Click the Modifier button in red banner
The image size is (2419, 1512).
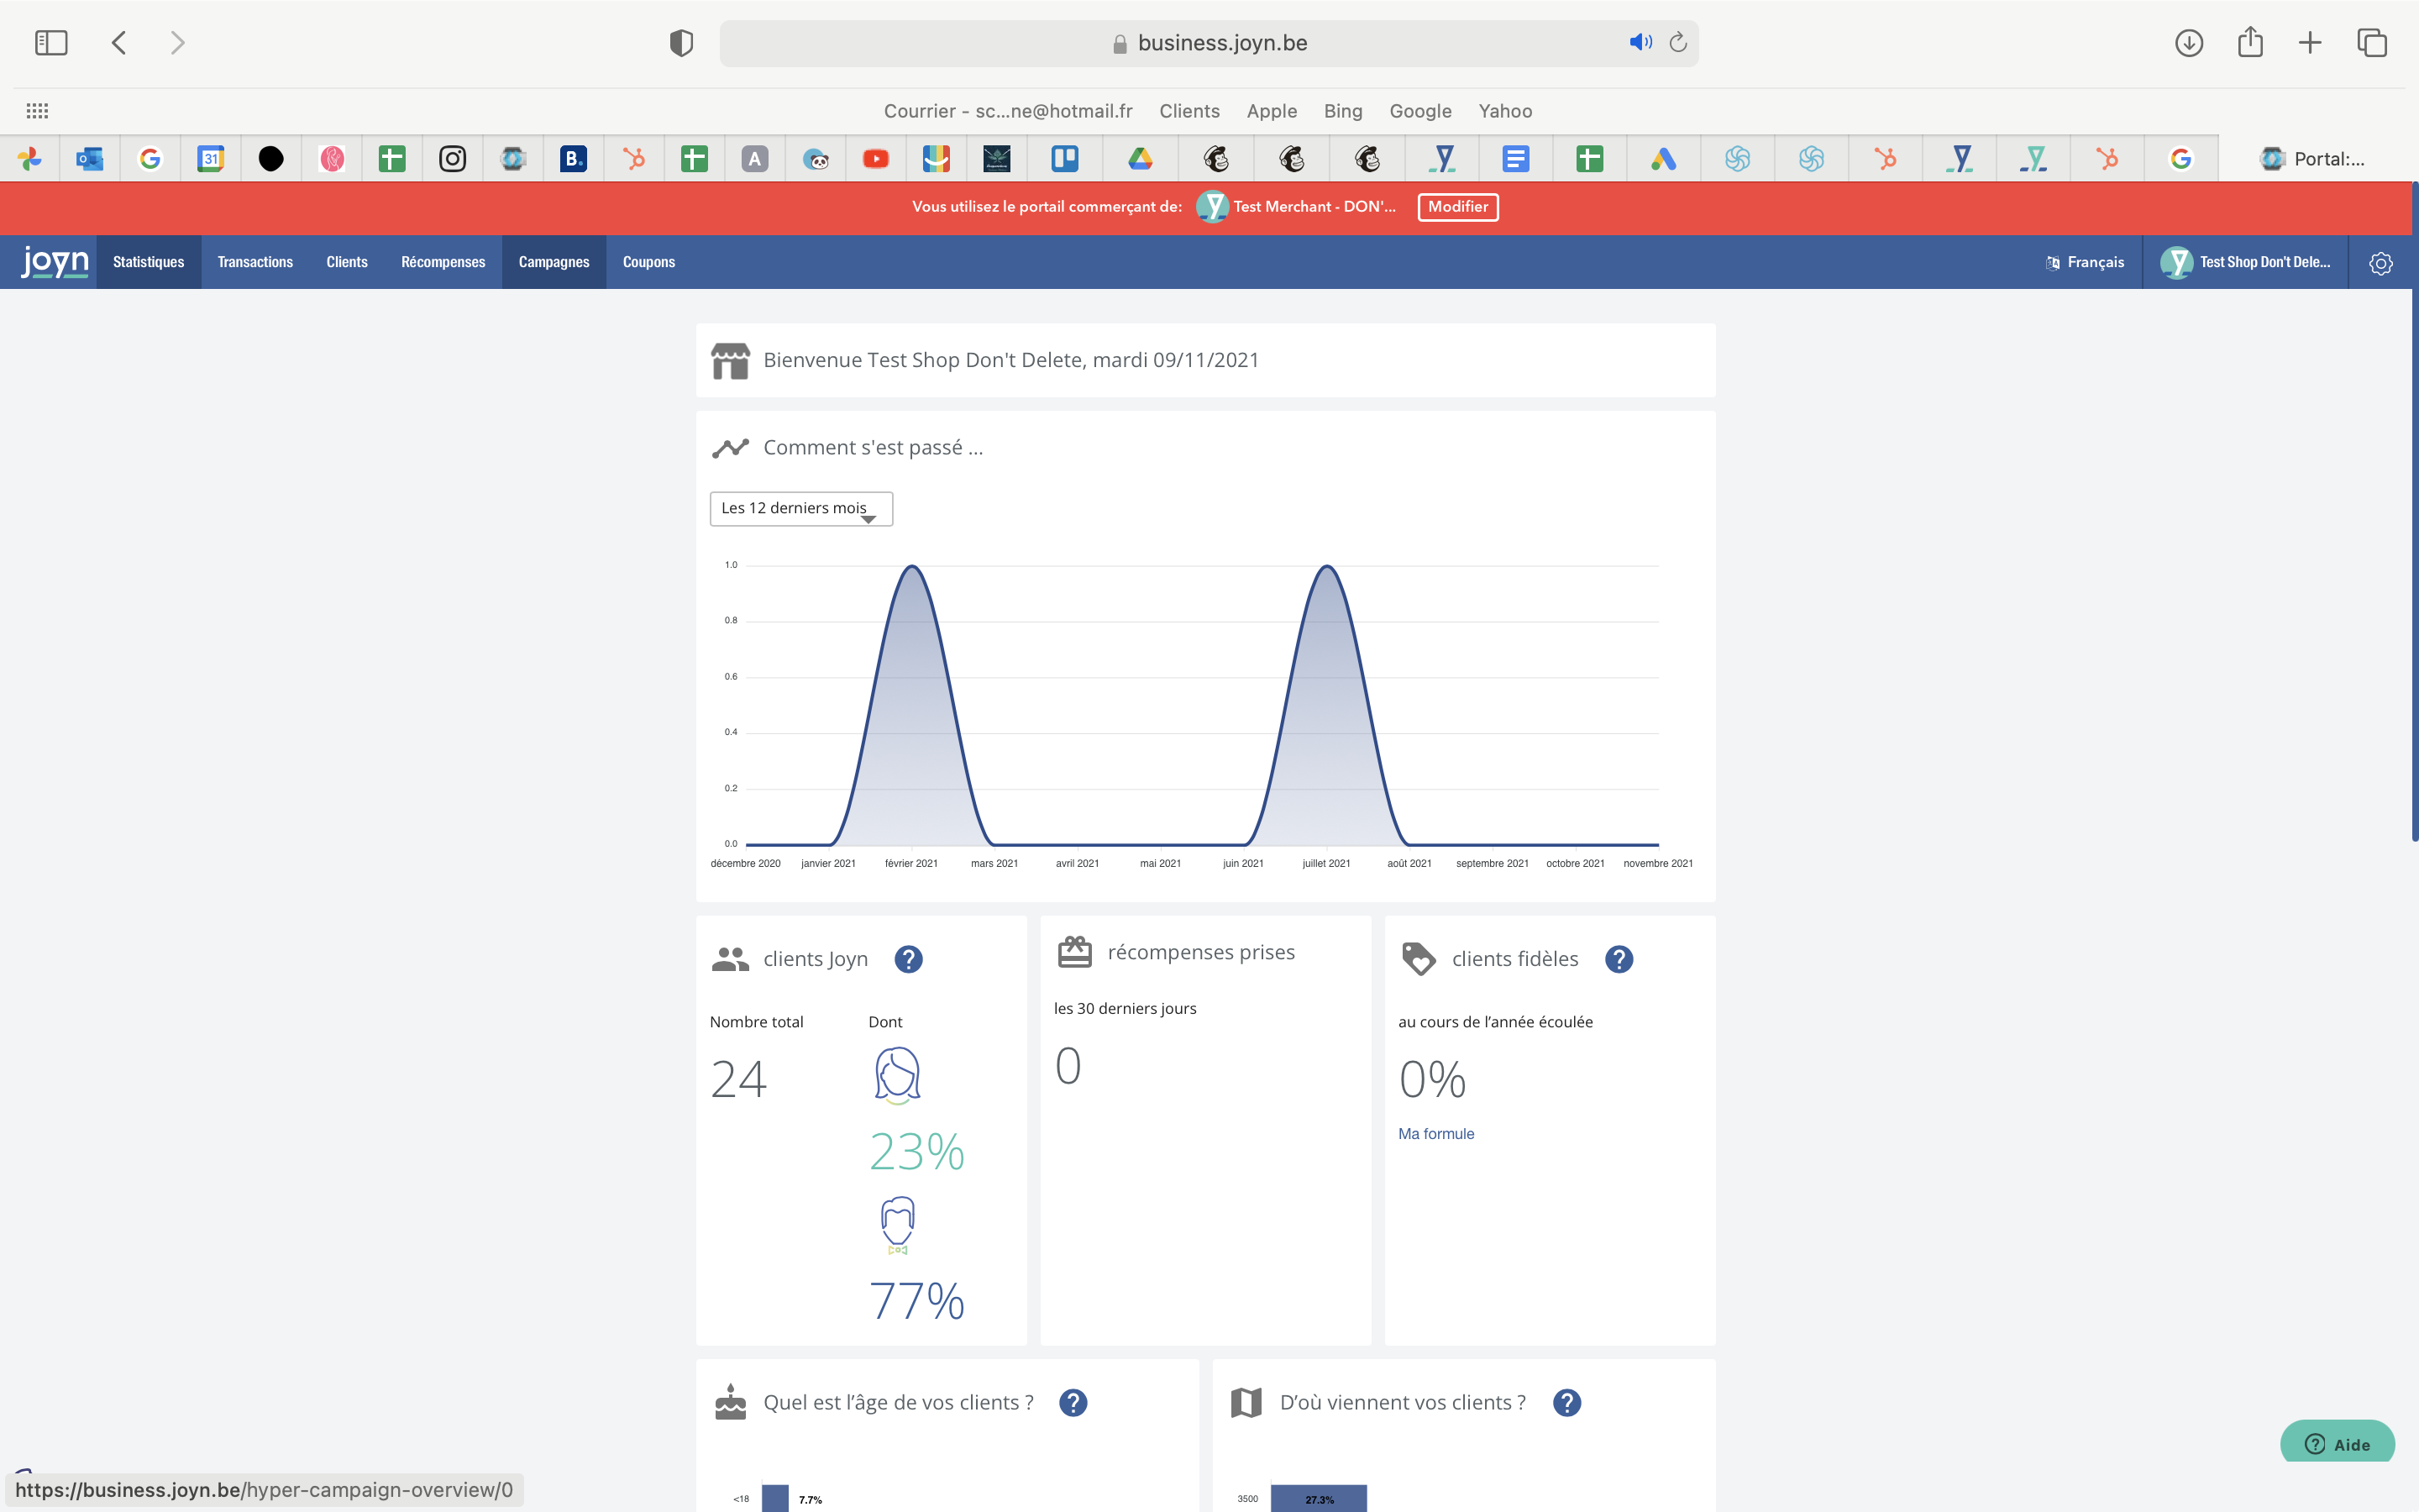point(1457,207)
